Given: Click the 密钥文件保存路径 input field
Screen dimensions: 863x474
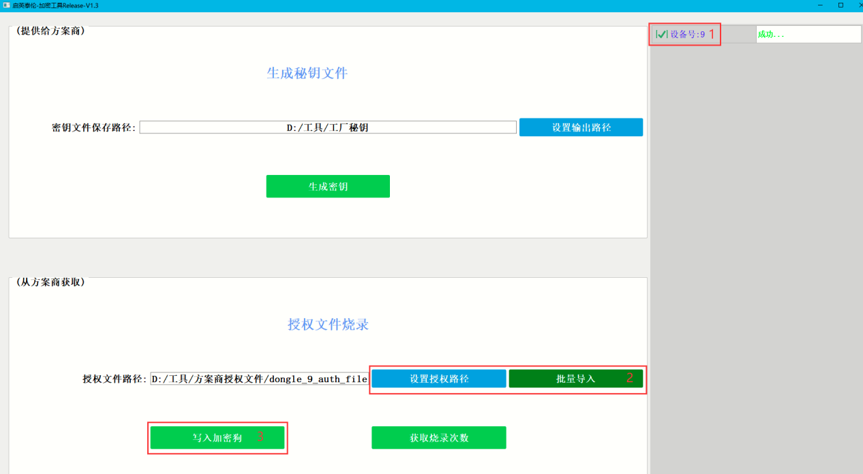Looking at the screenshot, I should [x=327, y=127].
